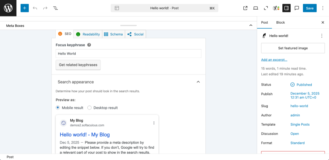
Task: Switch to the Schema tab
Action: click(x=114, y=34)
